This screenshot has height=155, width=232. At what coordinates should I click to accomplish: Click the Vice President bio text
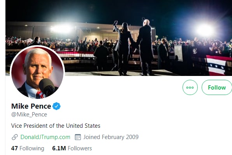click(56, 126)
